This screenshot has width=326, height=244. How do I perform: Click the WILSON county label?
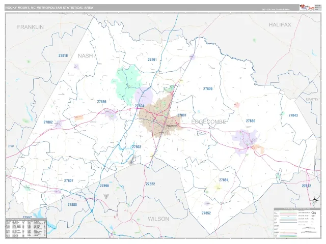158,219
